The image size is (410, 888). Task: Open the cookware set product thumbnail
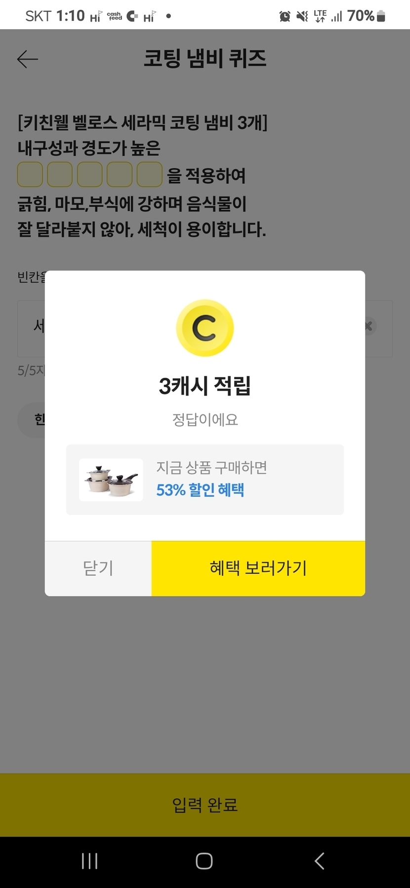111,480
